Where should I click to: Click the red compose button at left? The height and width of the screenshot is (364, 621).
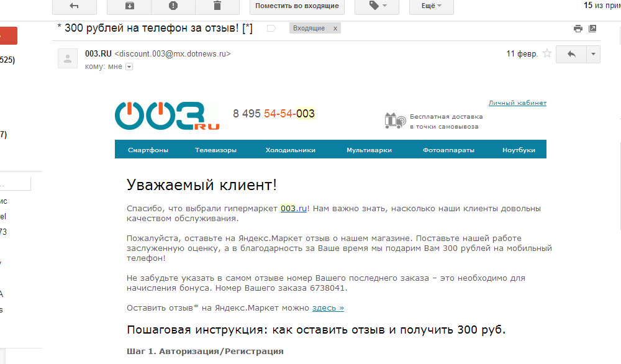pos(8,35)
